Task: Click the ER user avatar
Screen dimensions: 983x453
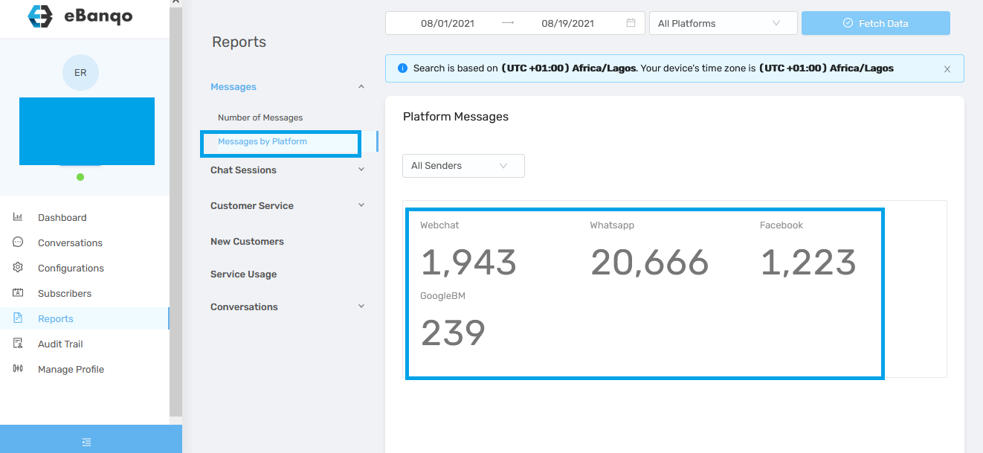Action: click(x=80, y=73)
